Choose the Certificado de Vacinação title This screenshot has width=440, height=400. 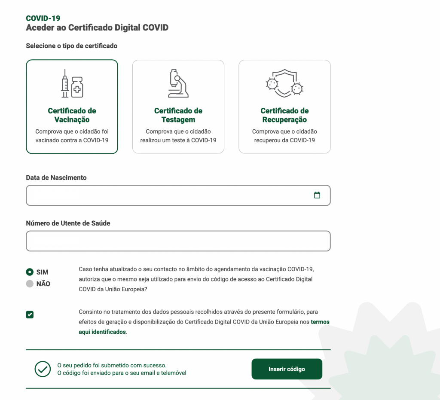(72, 115)
